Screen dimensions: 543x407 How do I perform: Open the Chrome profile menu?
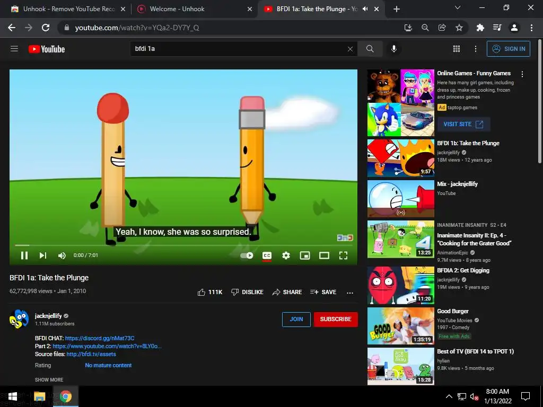pyautogui.click(x=514, y=28)
